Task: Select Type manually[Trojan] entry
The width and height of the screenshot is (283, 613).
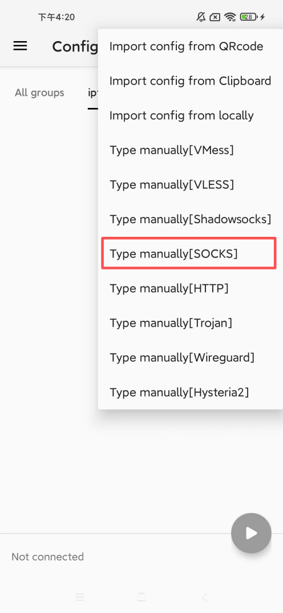Action: click(x=191, y=322)
